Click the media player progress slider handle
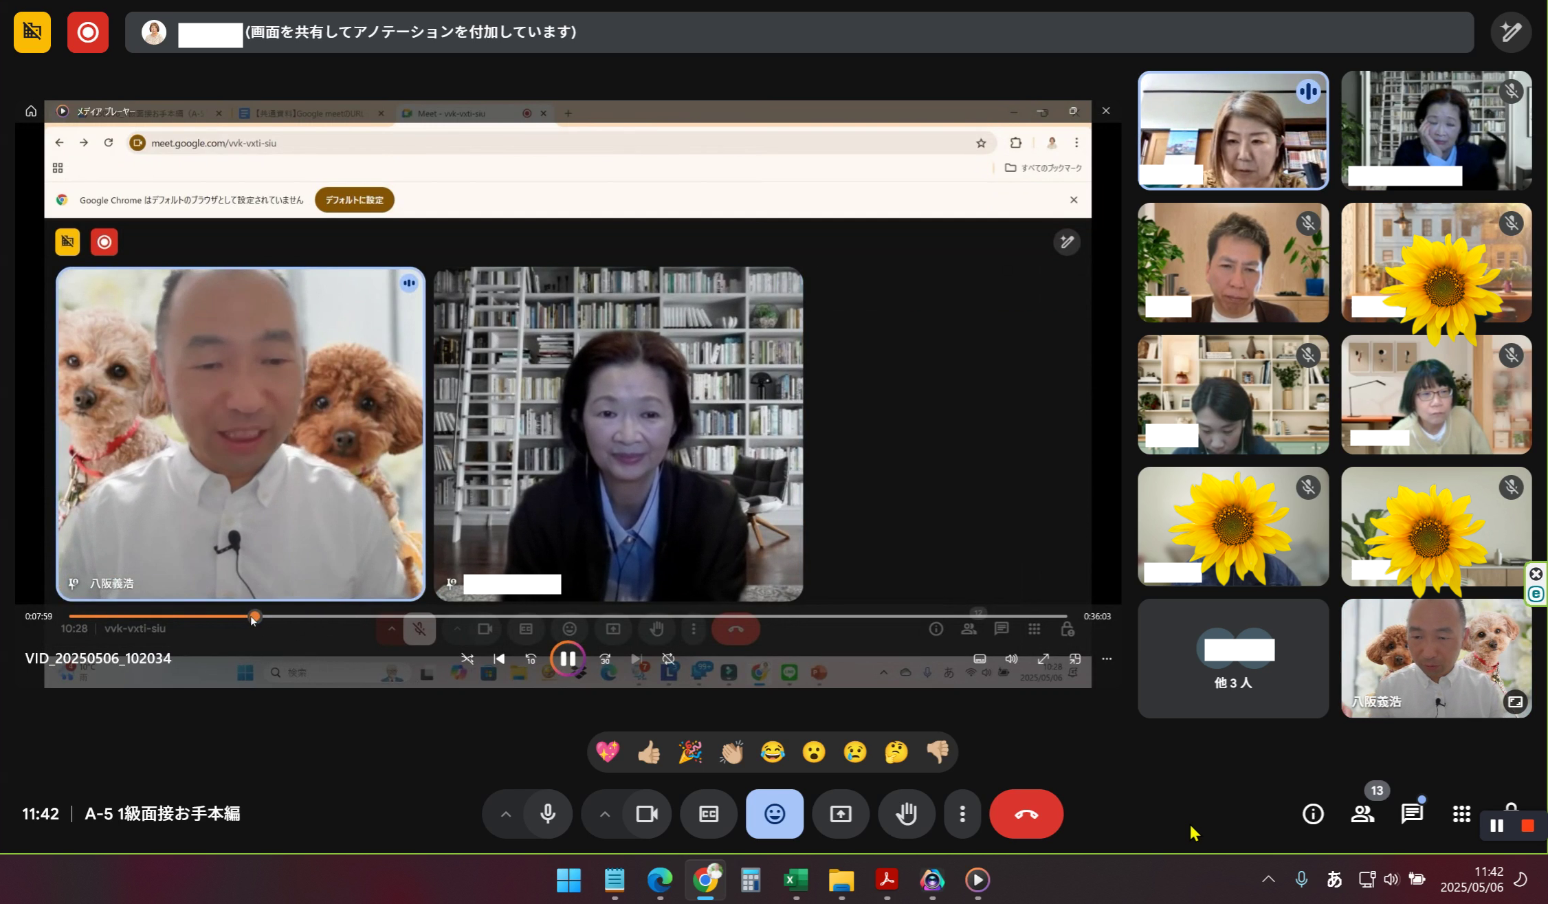Image resolution: width=1548 pixels, height=904 pixels. 254,616
